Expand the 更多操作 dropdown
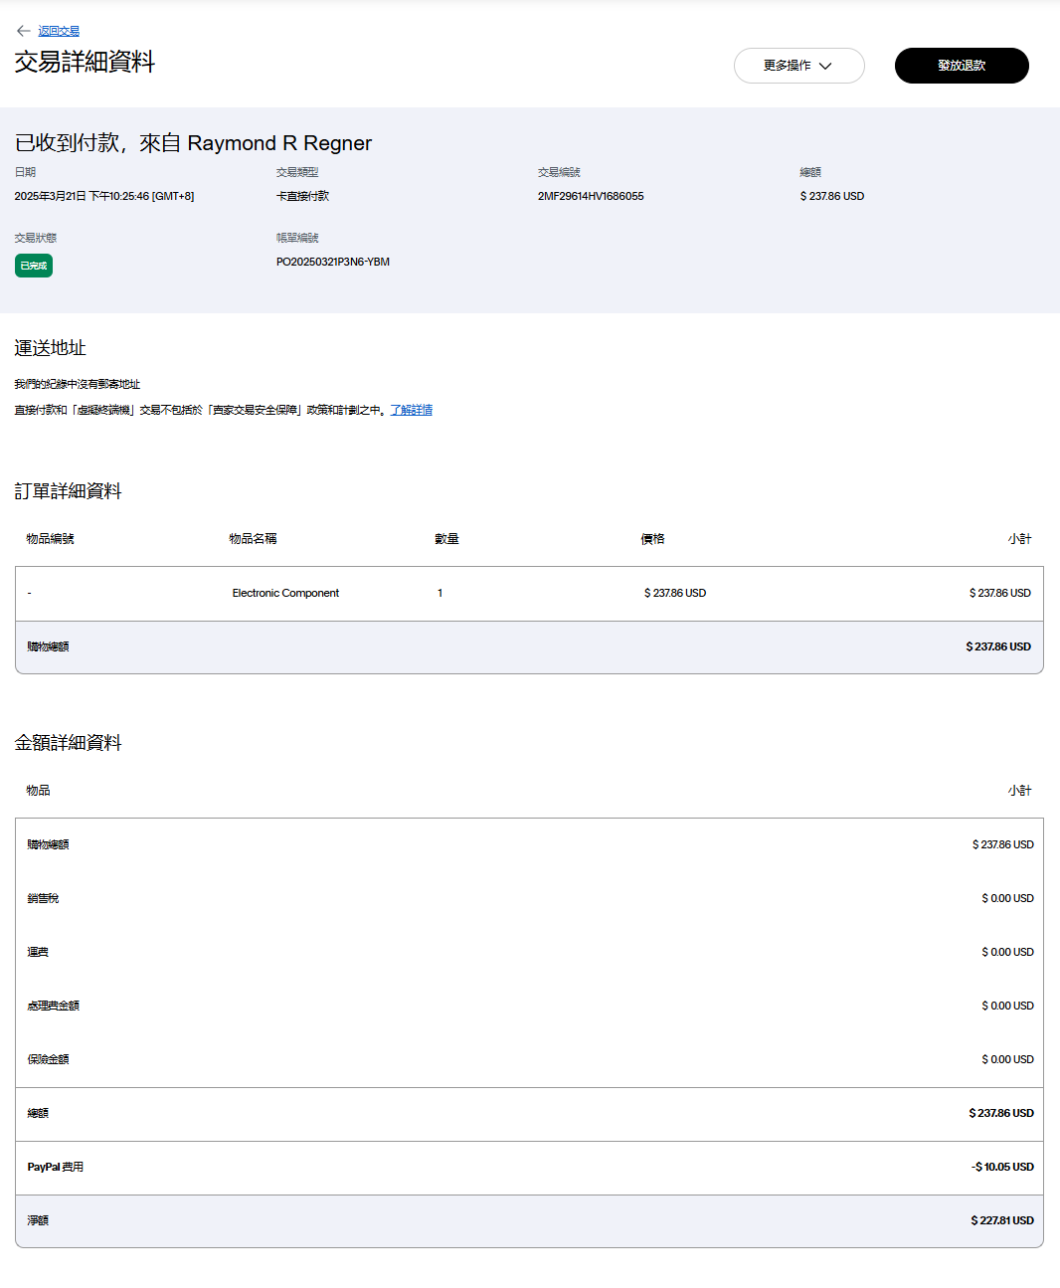 [x=798, y=66]
